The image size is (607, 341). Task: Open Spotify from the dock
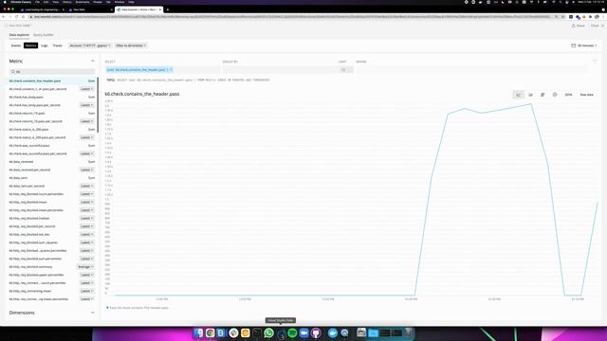coord(292,332)
